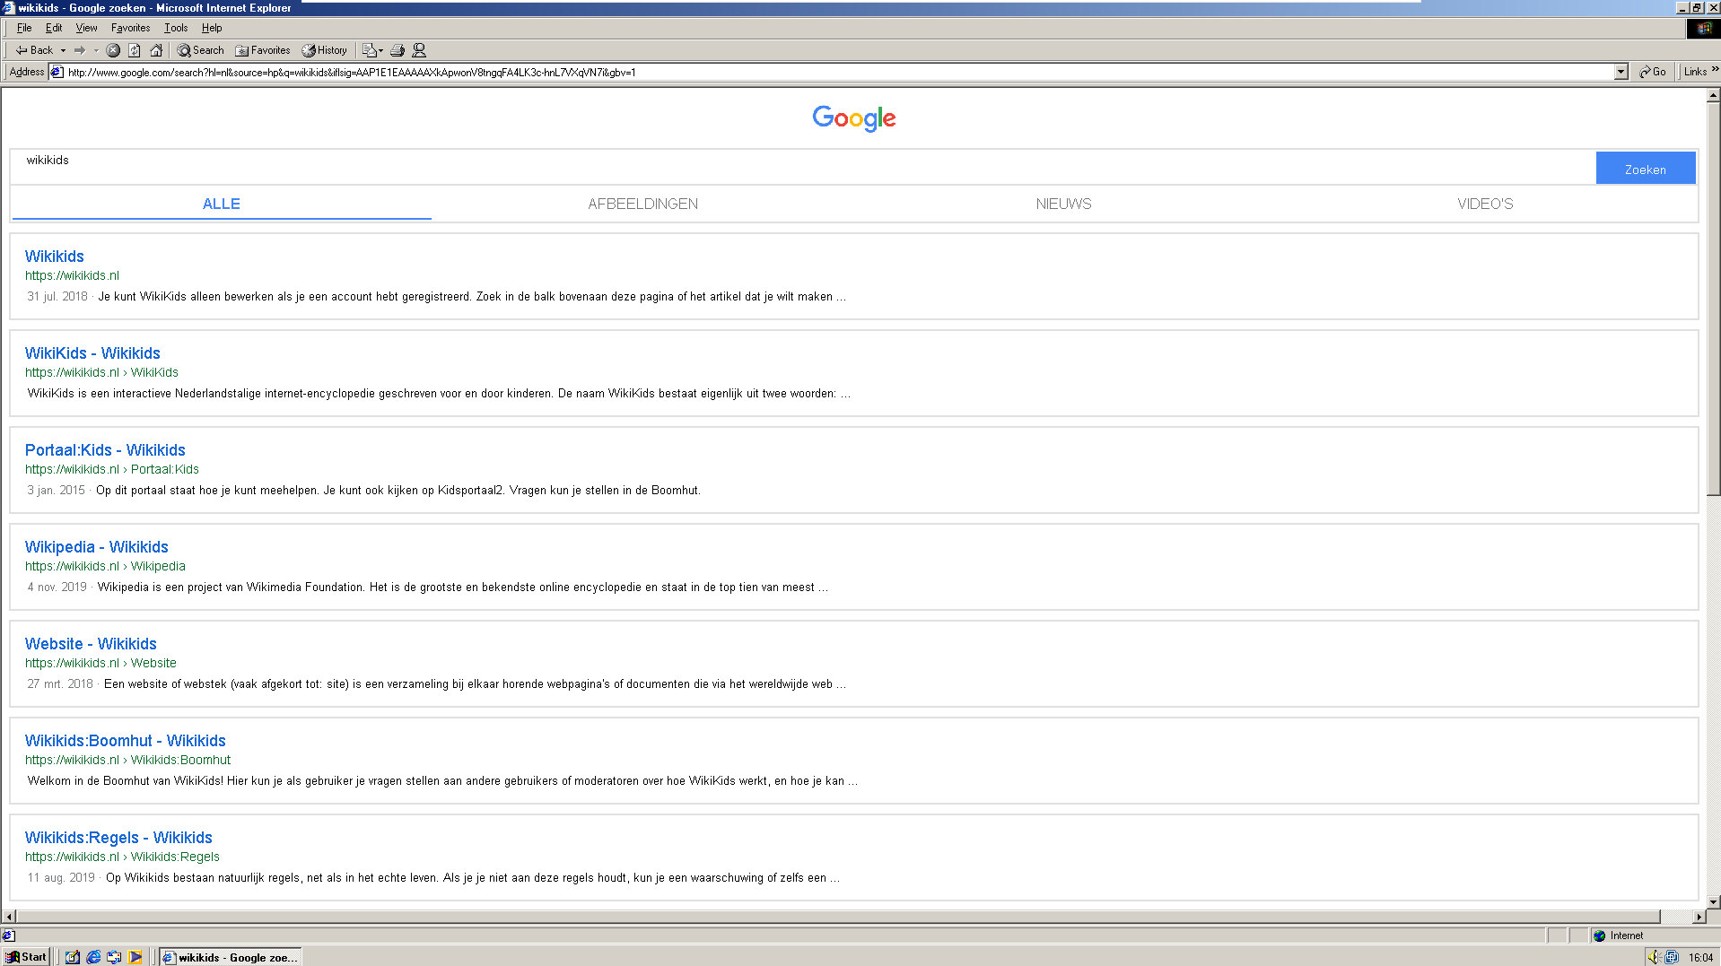
Task: Open the Forward history dropdown arrow
Action: pos(96,50)
